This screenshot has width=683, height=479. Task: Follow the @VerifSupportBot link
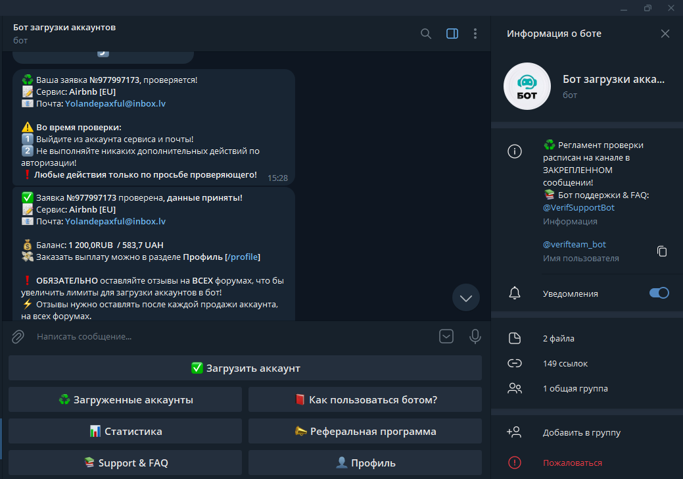coord(578,207)
